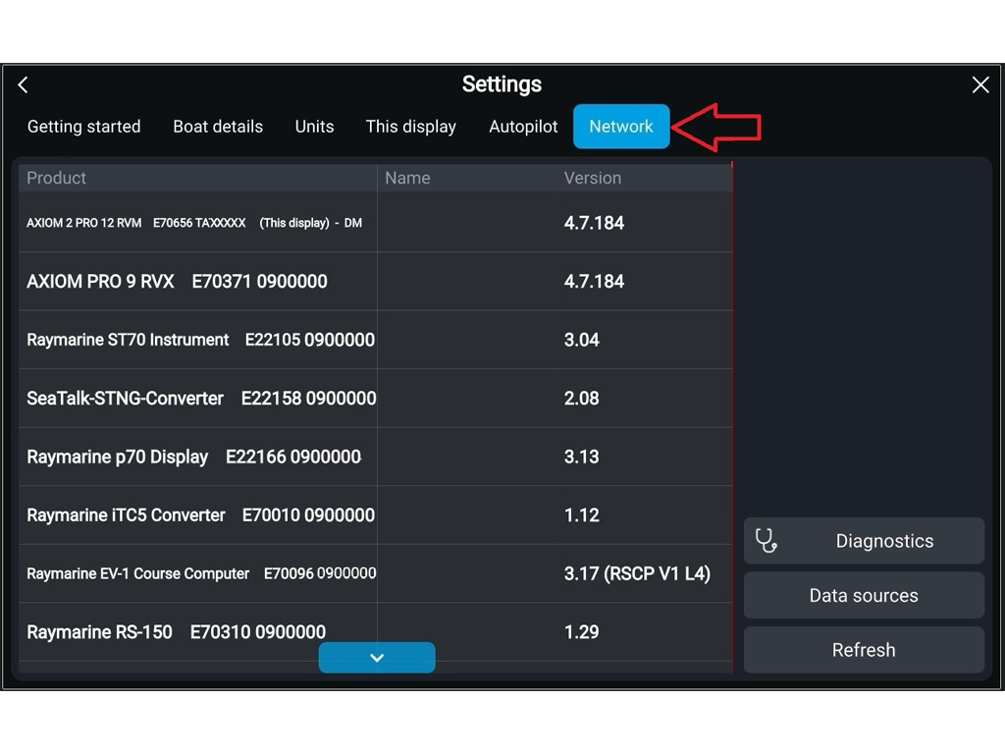Switch to the Autopilot tab
Screen dimensions: 1005x754
[x=523, y=127]
